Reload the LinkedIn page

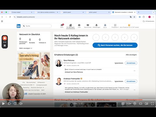10,17
